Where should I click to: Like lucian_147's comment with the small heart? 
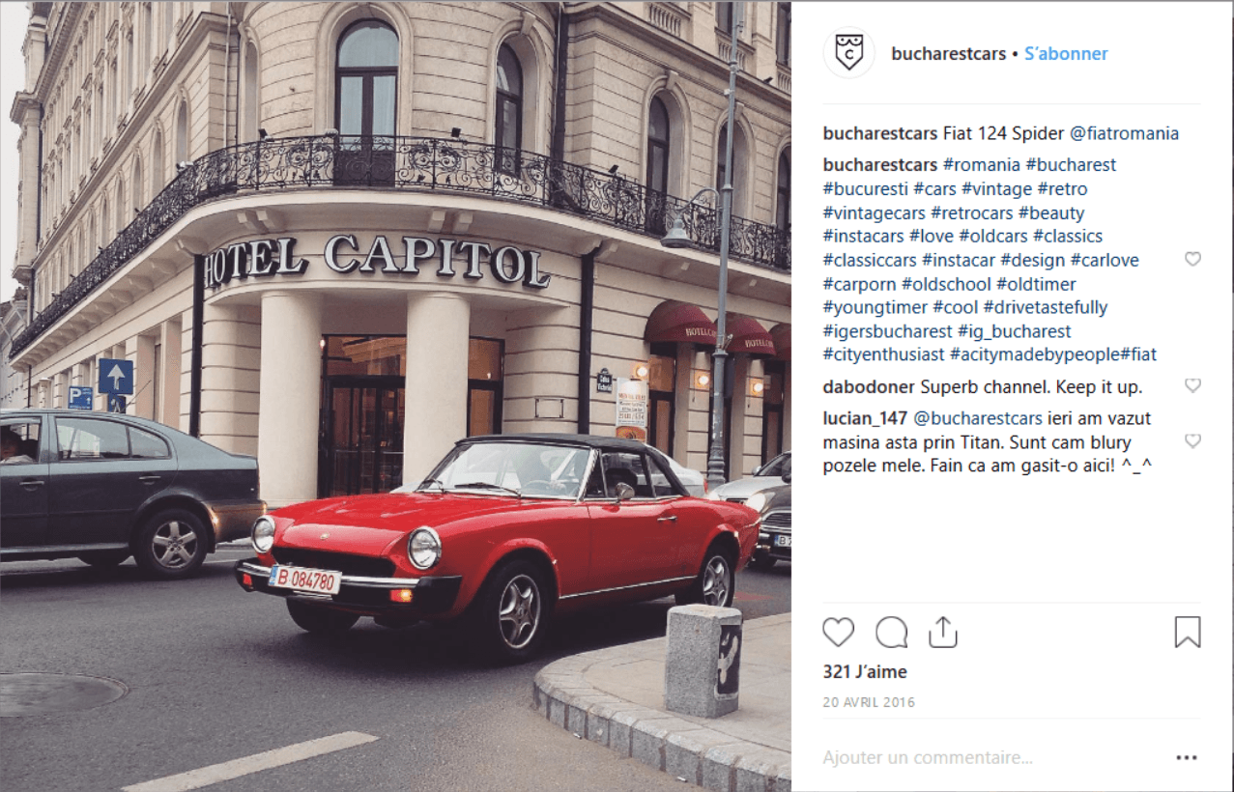pyautogui.click(x=1193, y=441)
